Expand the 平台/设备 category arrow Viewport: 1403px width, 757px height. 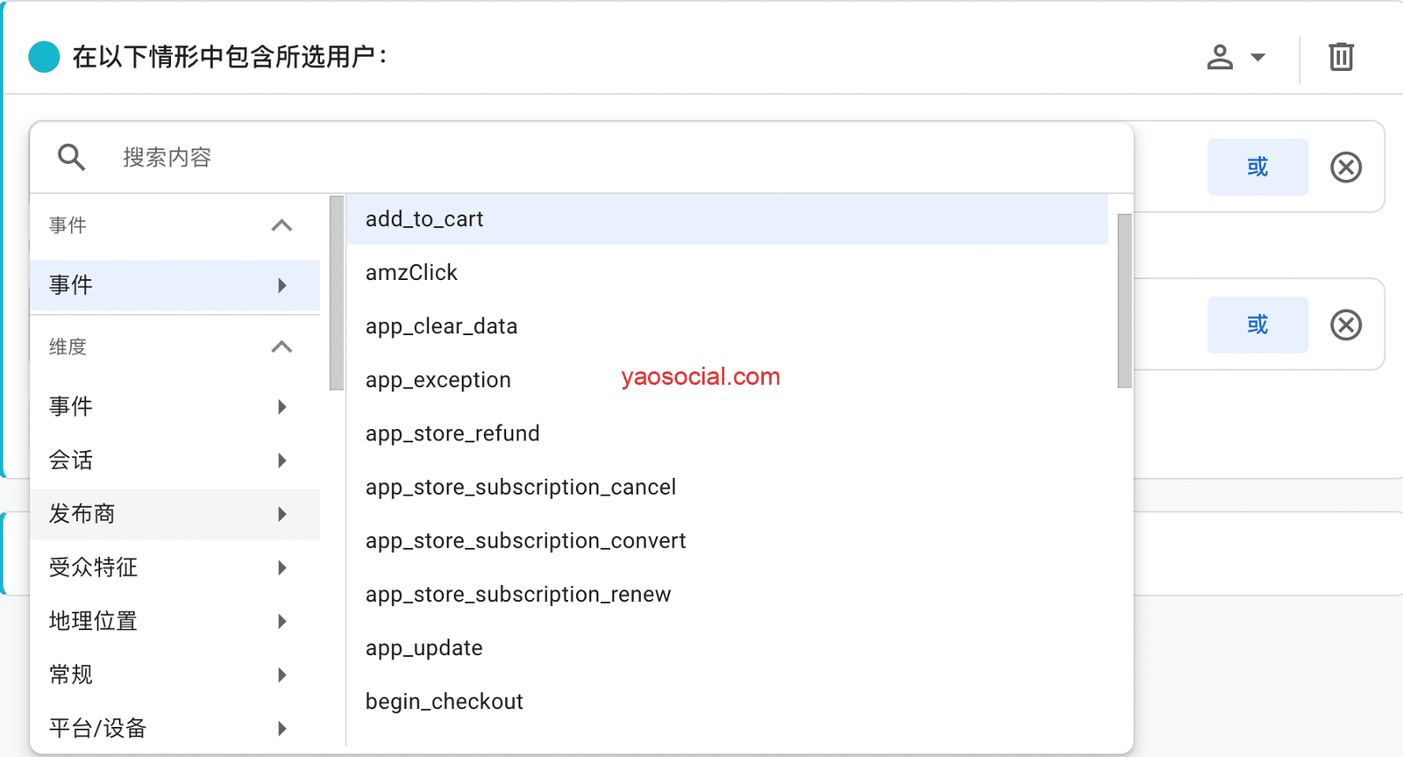tap(281, 728)
